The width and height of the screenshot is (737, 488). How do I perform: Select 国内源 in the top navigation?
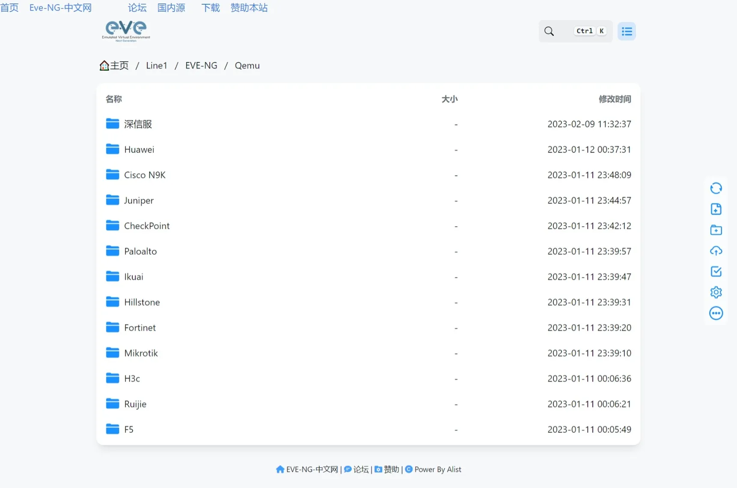[x=170, y=8]
